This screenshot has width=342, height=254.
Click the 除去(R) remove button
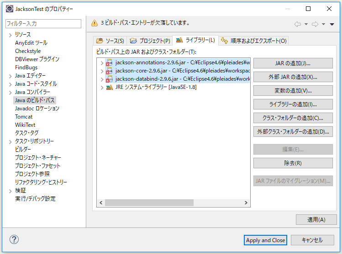pyautogui.click(x=293, y=163)
